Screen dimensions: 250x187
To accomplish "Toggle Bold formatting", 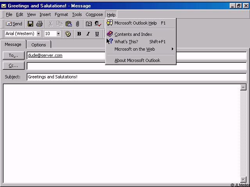I will (79, 34).
